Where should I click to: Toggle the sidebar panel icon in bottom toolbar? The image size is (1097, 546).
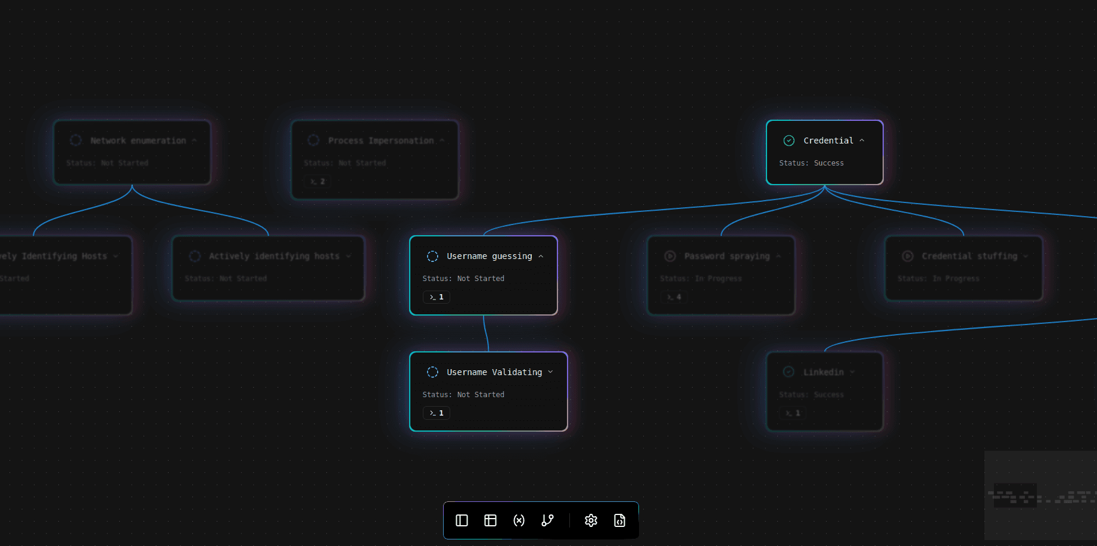[462, 520]
